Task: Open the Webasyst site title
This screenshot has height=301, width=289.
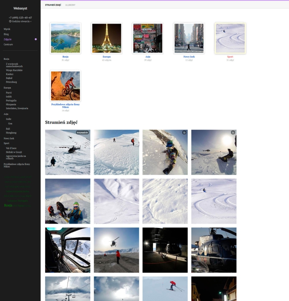Action: click(x=20, y=8)
